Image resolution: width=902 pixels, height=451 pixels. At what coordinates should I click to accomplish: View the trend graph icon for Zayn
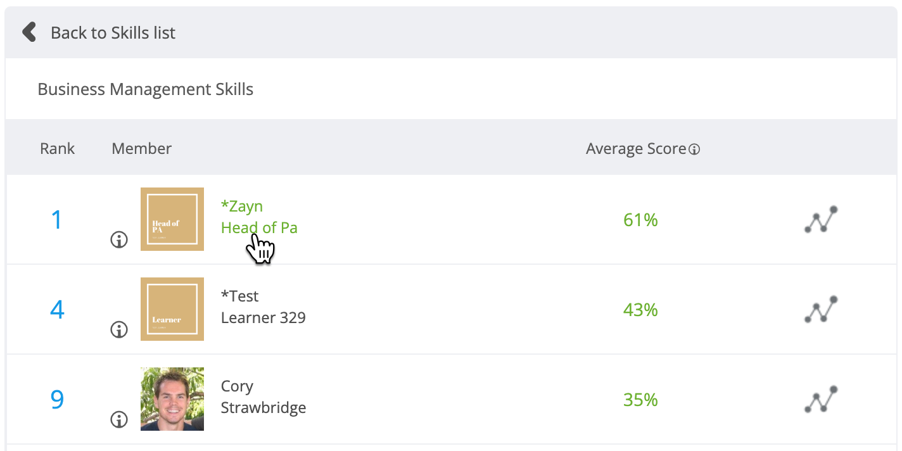click(821, 219)
